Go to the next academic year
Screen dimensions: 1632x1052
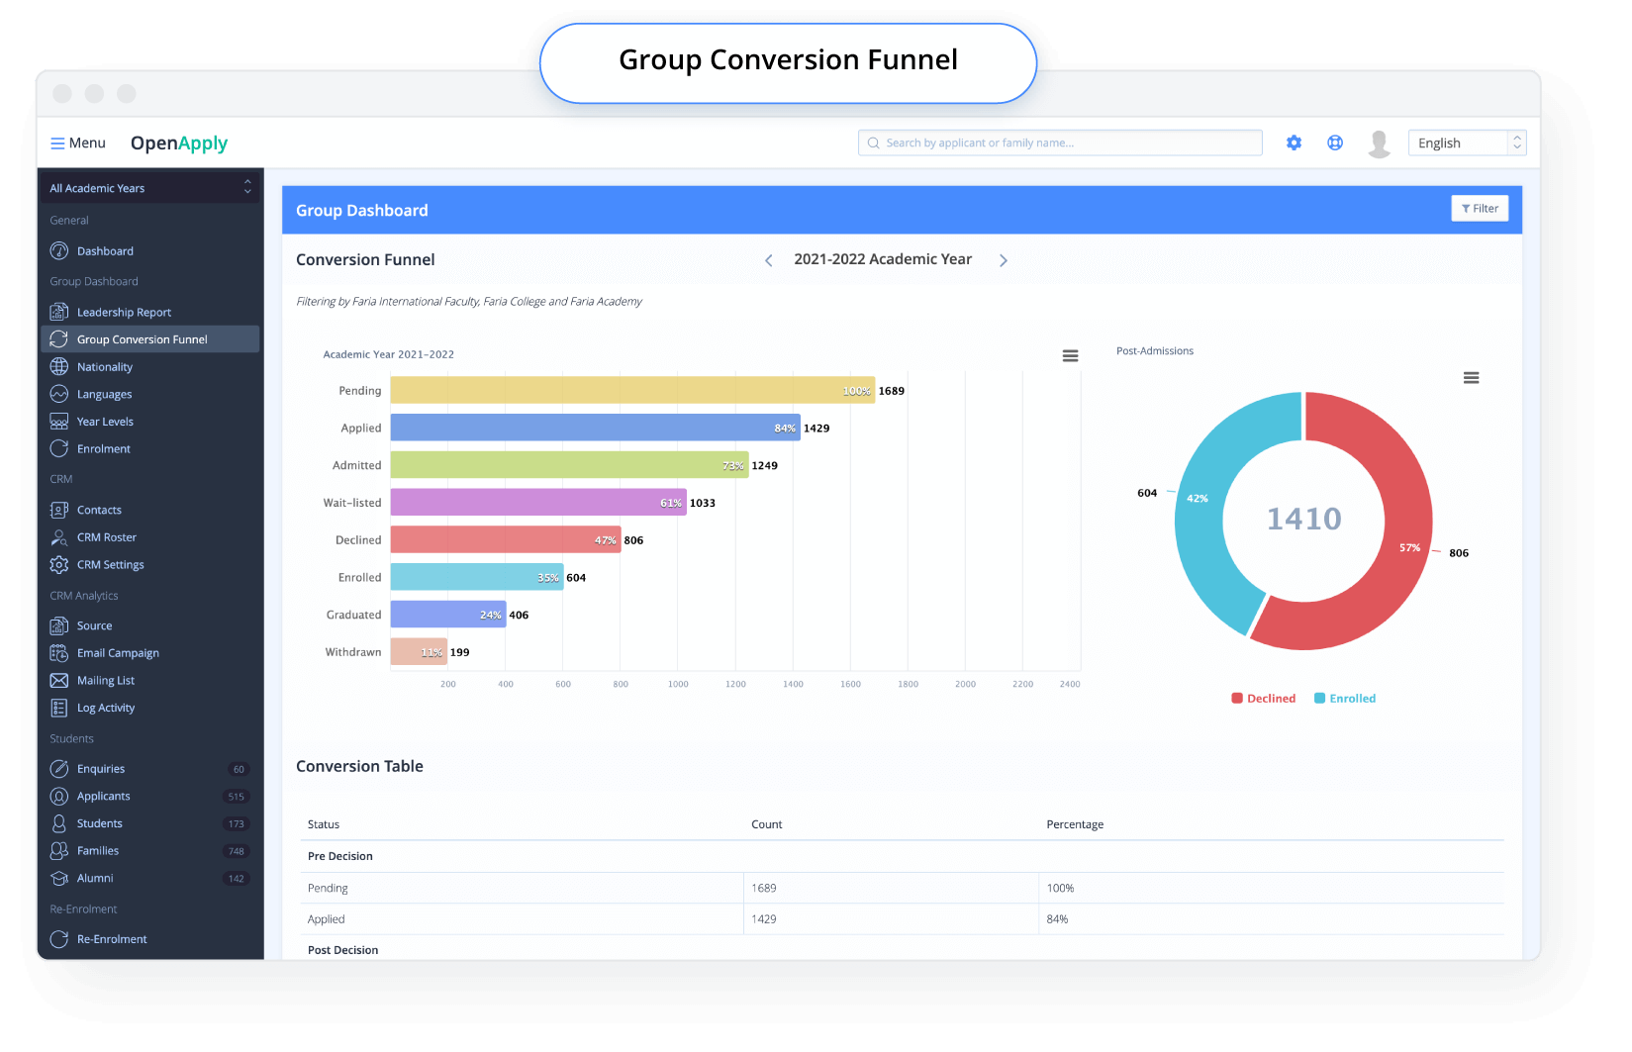[x=1003, y=260]
